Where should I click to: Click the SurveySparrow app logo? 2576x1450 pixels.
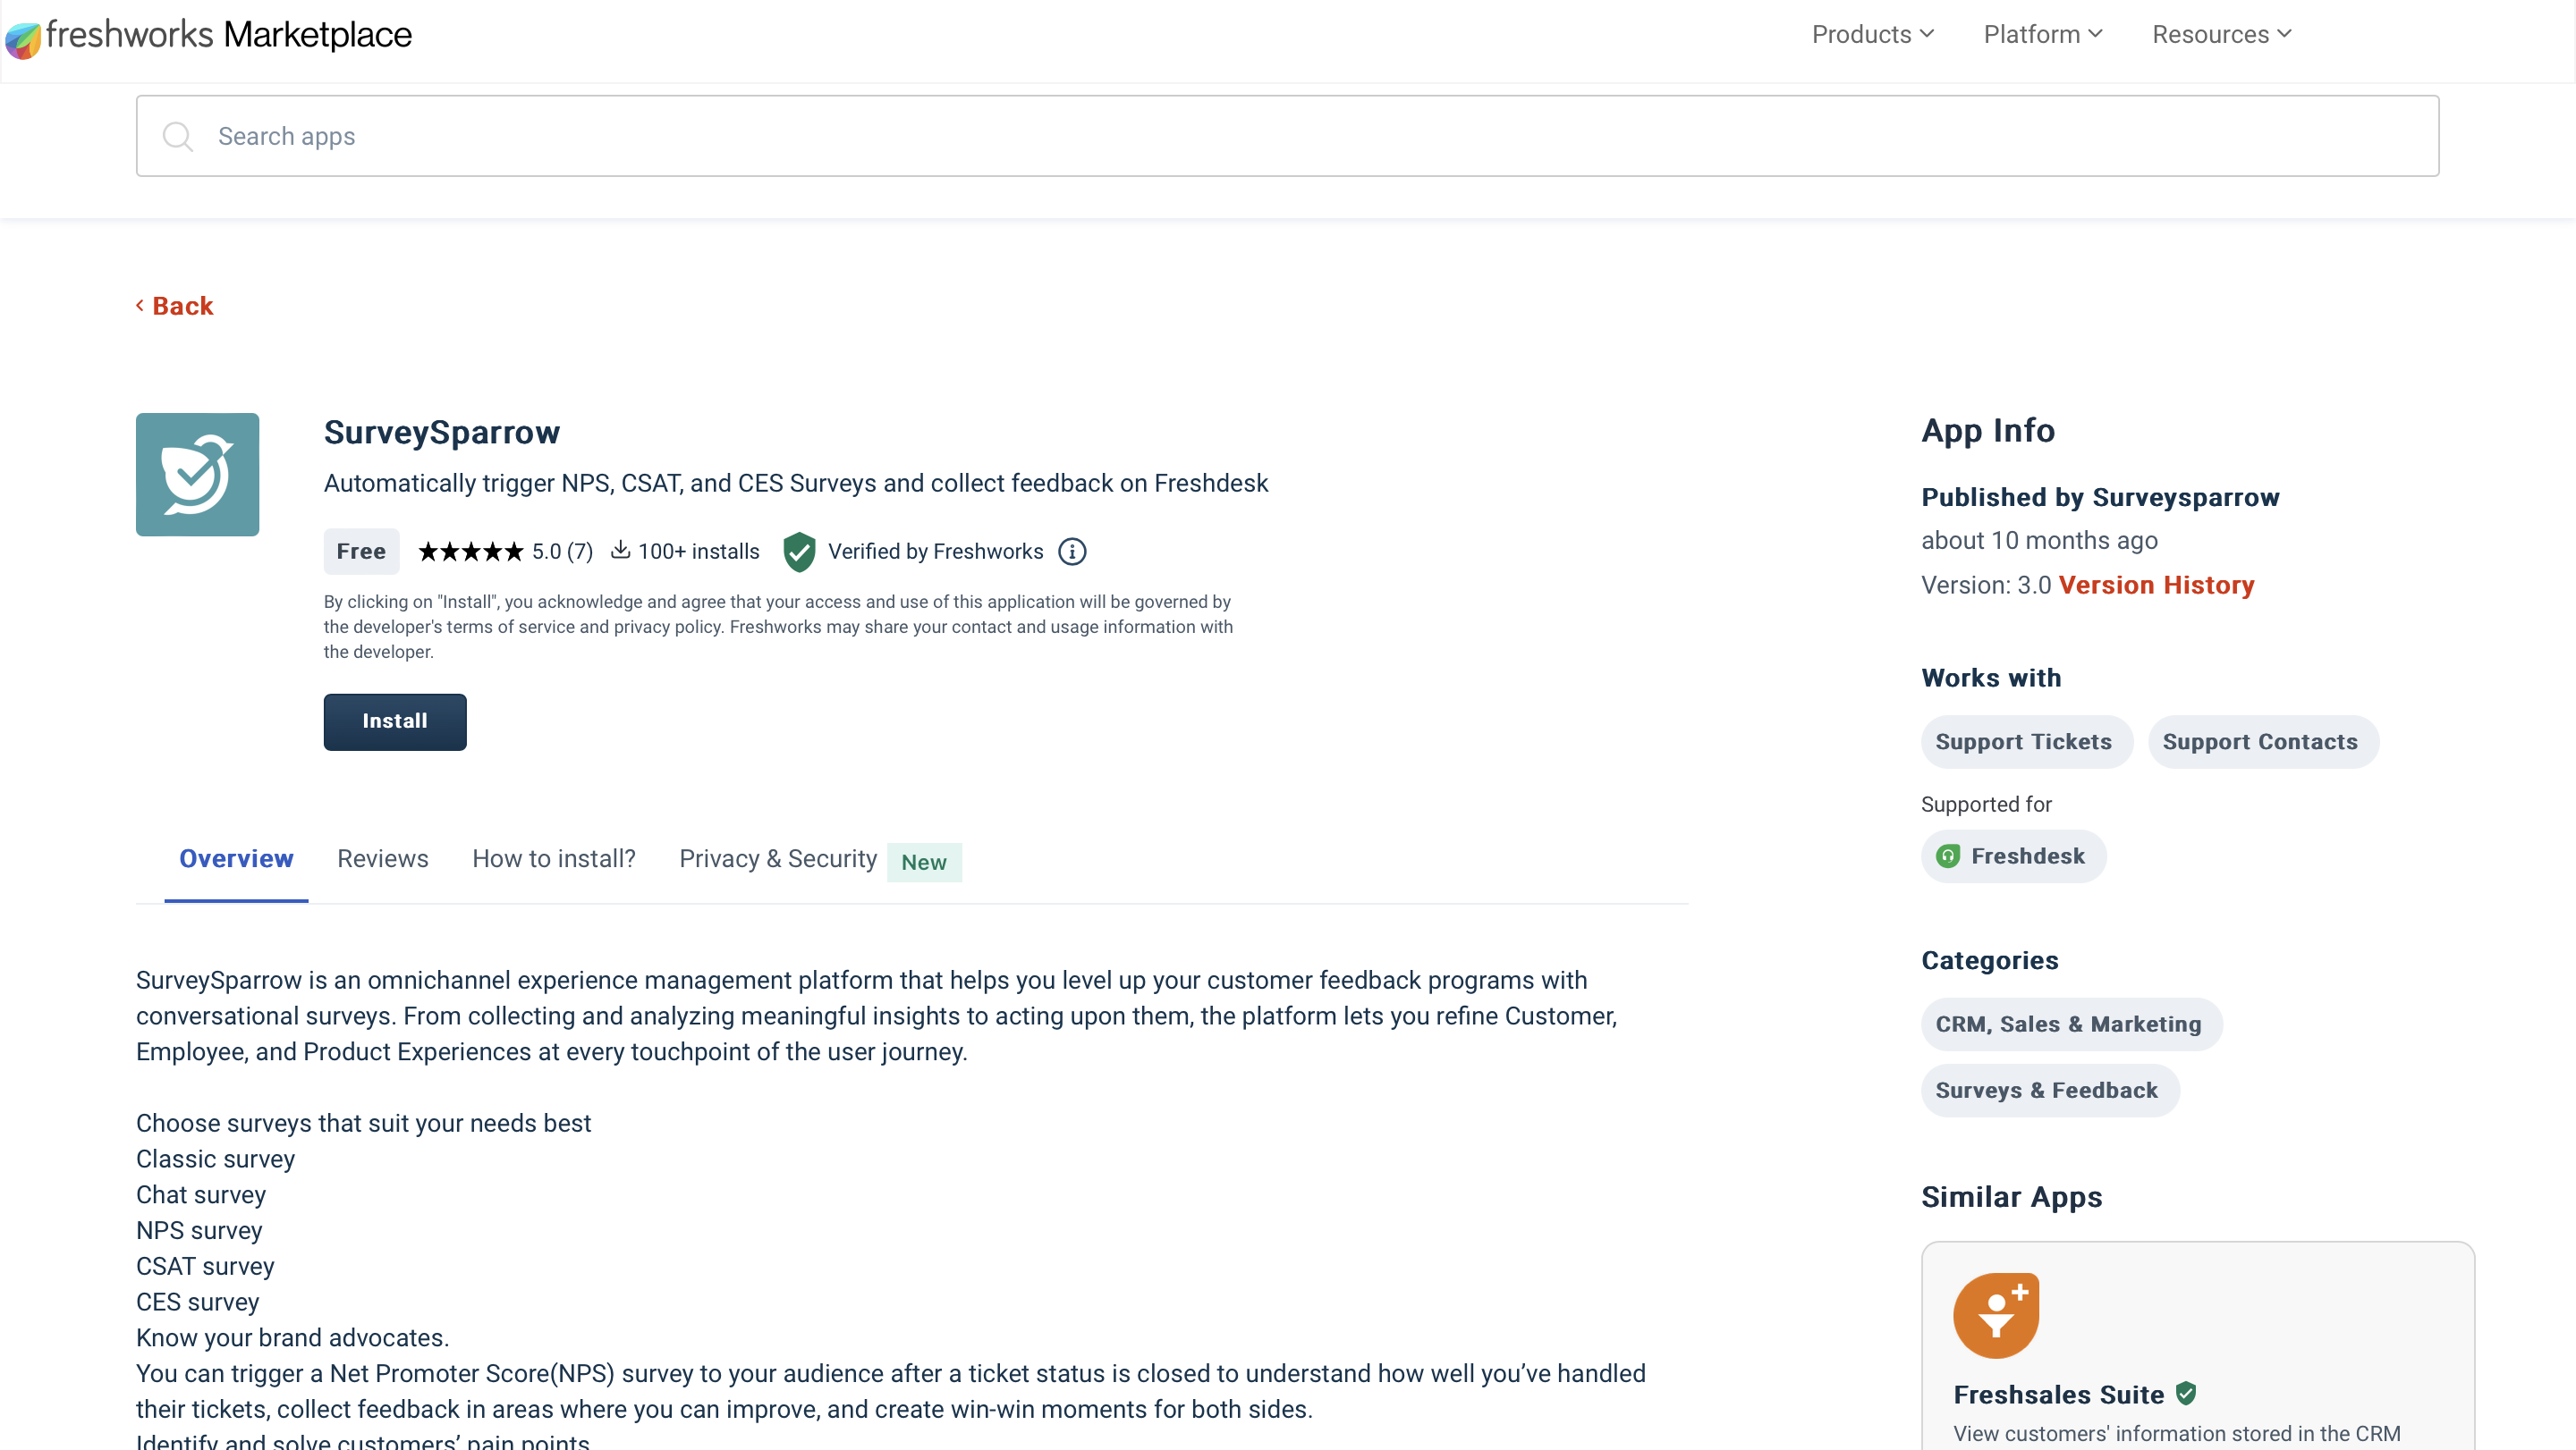click(x=197, y=475)
